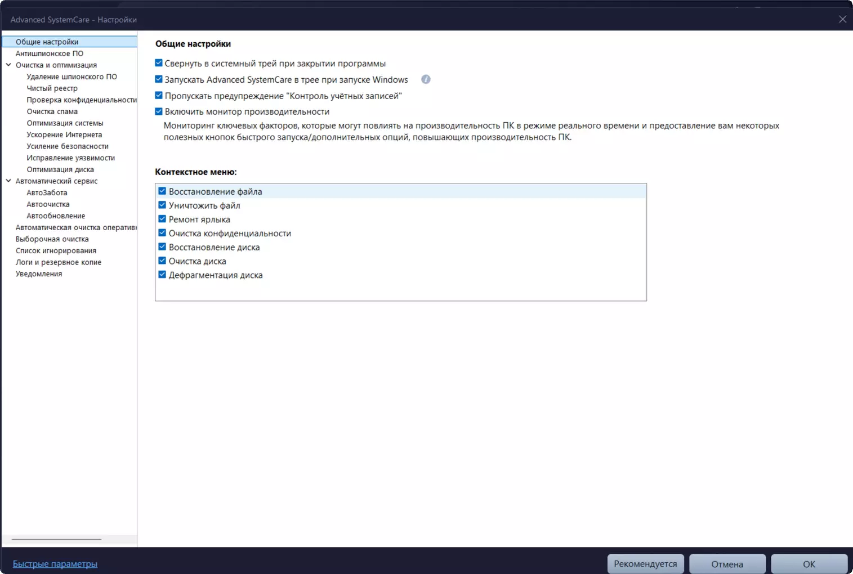The image size is (853, 574).
Task: Select АвтоЗабота in the sidebar
Action: [x=47, y=192]
